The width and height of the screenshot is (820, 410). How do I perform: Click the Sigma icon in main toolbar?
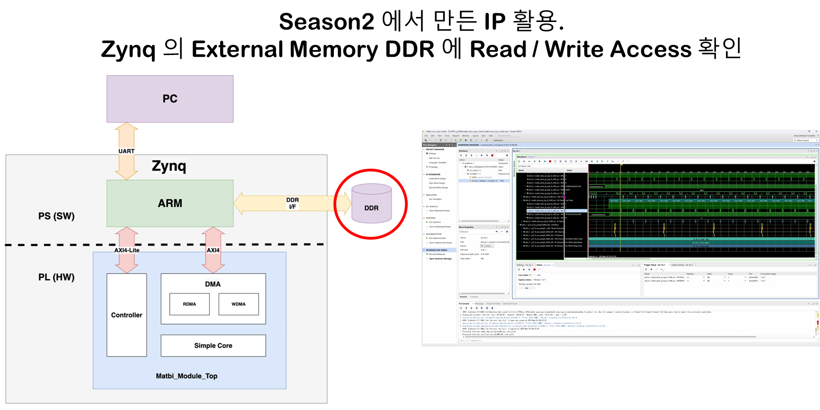coord(471,140)
